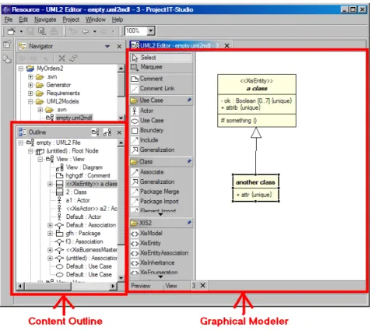The width and height of the screenshot is (372, 331).
Task: Select the 'another class' box in diagram
Action: click(255, 188)
